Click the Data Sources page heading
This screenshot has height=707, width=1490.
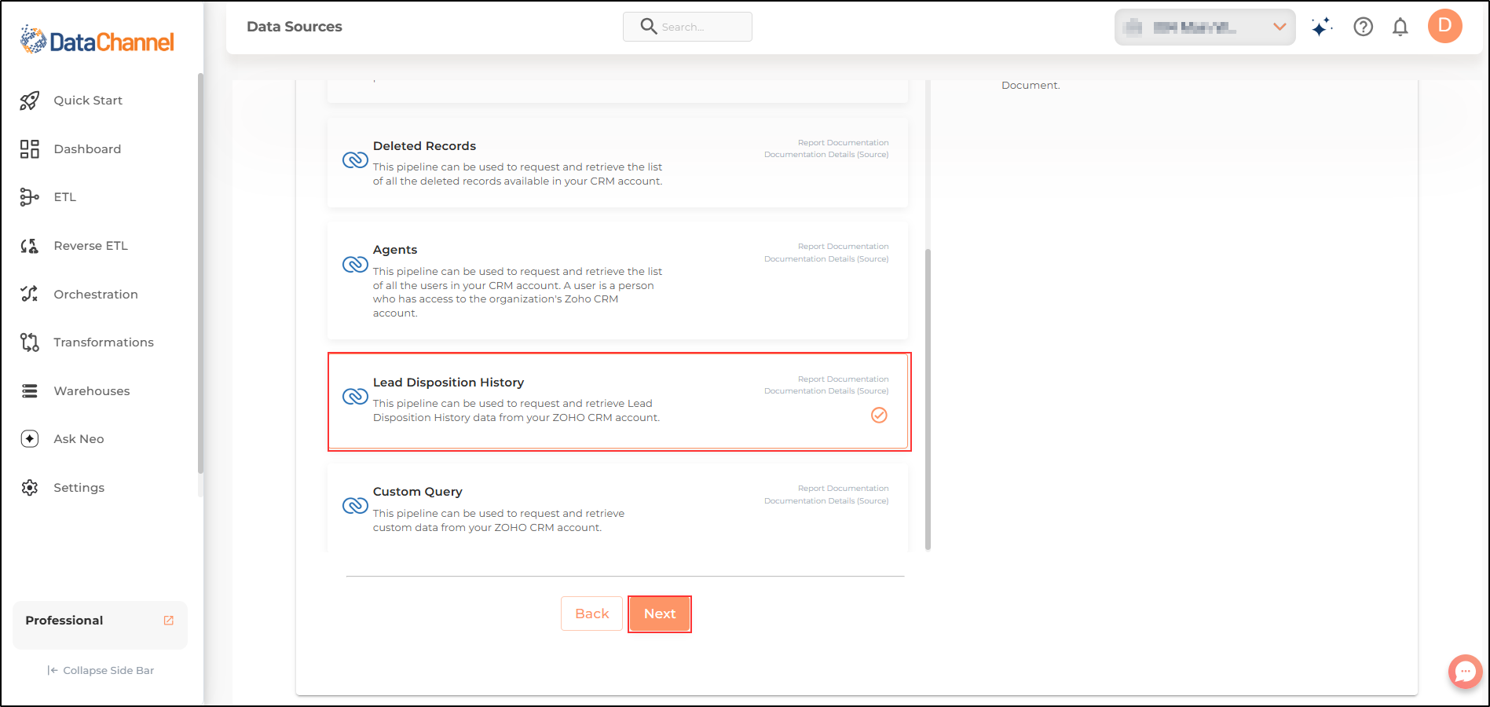click(x=295, y=27)
